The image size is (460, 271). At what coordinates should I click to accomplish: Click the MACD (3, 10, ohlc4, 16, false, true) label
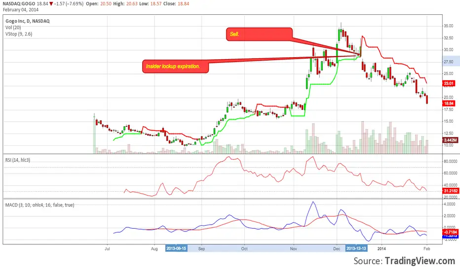39,205
